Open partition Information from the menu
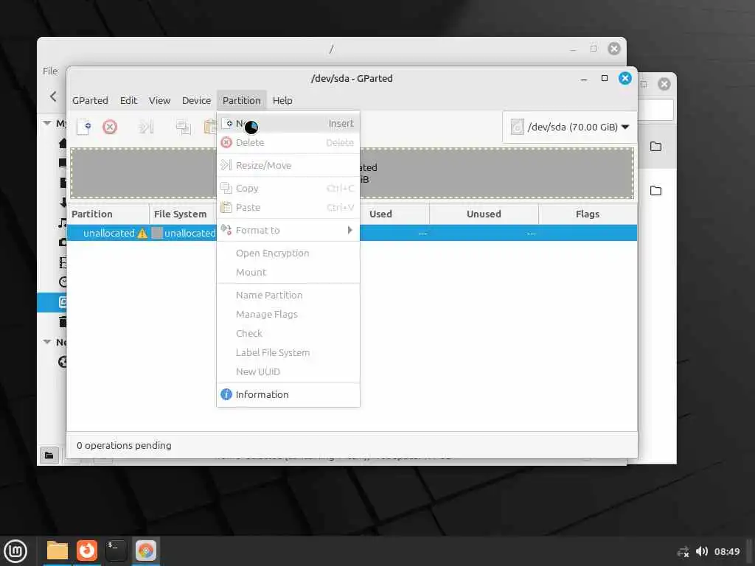 point(288,395)
